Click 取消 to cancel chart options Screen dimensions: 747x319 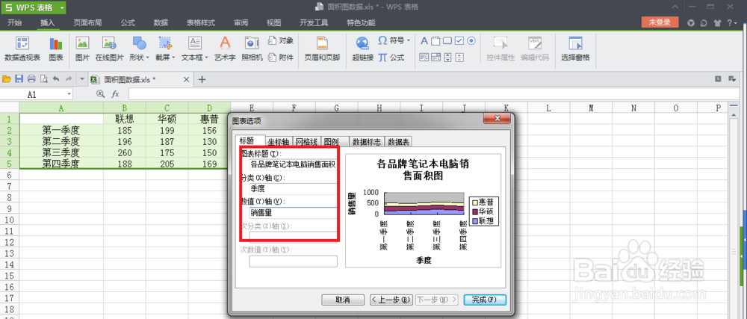(343, 300)
